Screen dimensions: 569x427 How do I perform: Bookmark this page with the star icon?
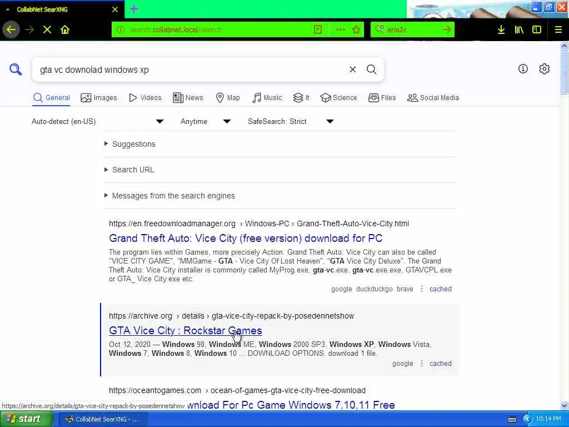356,30
